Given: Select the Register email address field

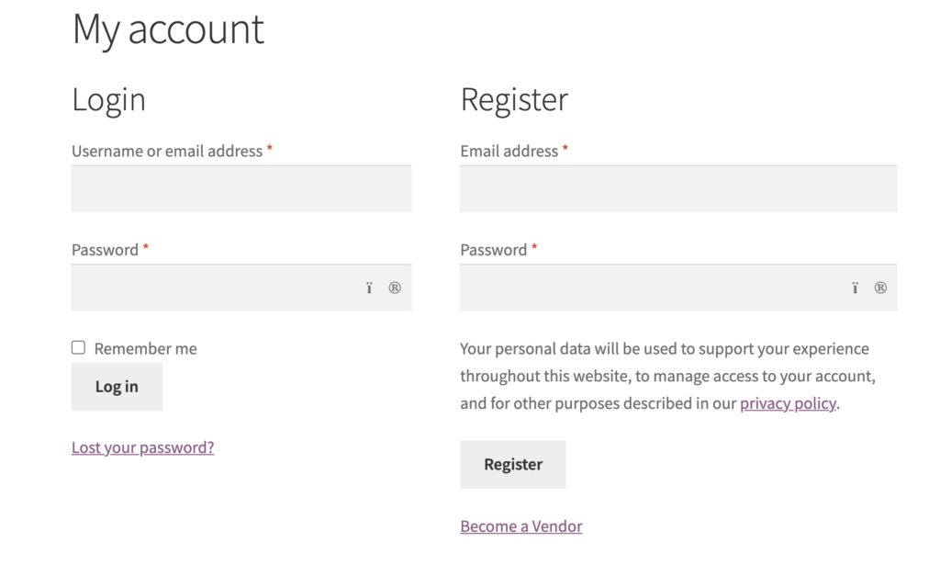Looking at the screenshot, I should pyautogui.click(x=678, y=188).
